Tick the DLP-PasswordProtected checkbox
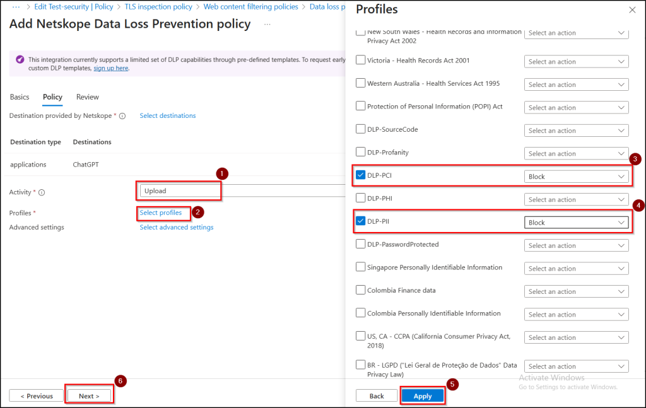Viewport: 646px width, 408px height. pos(361,244)
